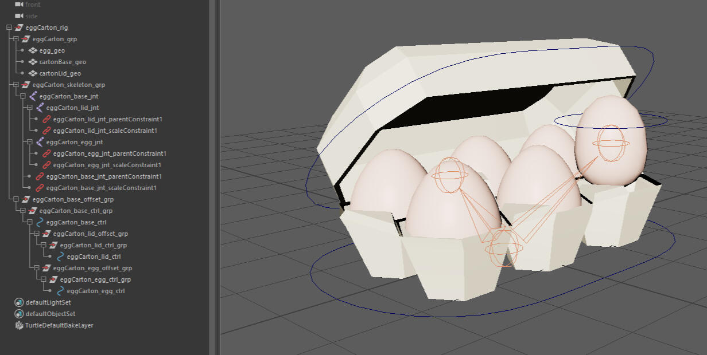
Task: Click the eggCarton_egg_jnt_parentConstraint1 constraint icon
Action: (x=46, y=153)
